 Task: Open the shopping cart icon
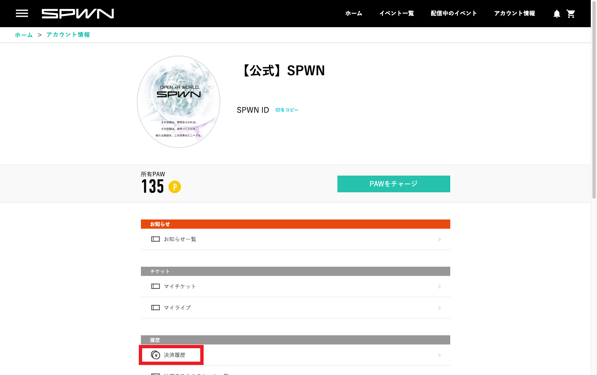[x=571, y=14]
